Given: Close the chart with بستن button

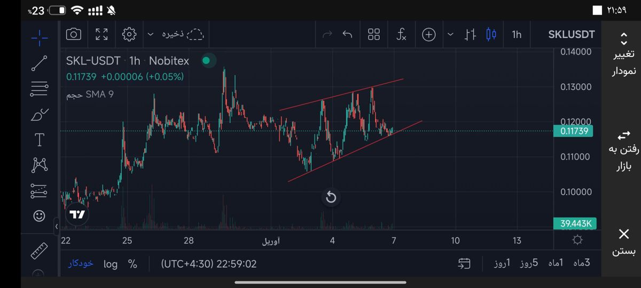Looking at the screenshot, I should click(623, 242).
